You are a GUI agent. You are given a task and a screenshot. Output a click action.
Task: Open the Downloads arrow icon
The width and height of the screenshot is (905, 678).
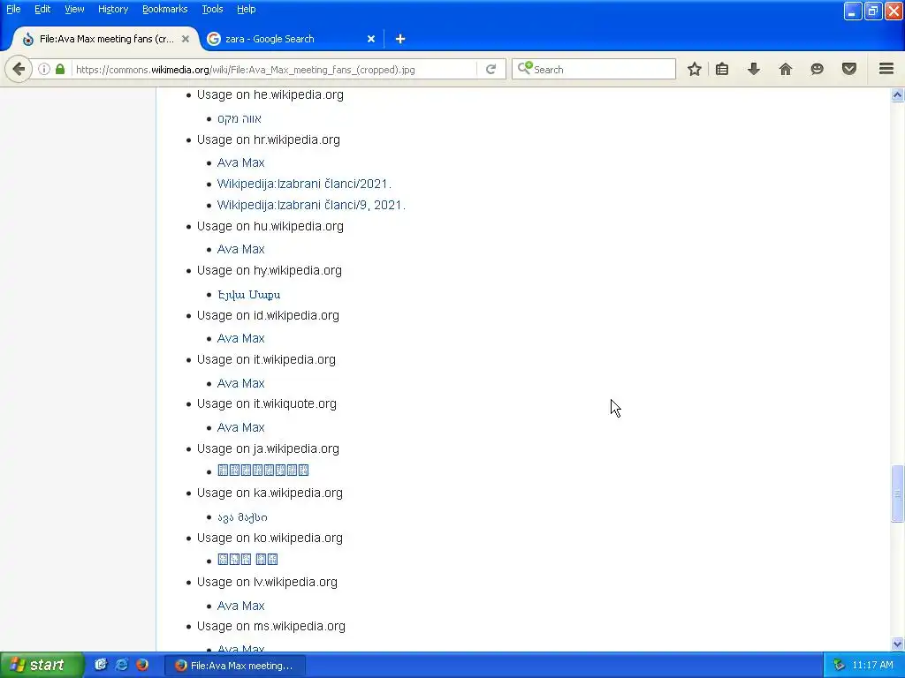click(754, 69)
